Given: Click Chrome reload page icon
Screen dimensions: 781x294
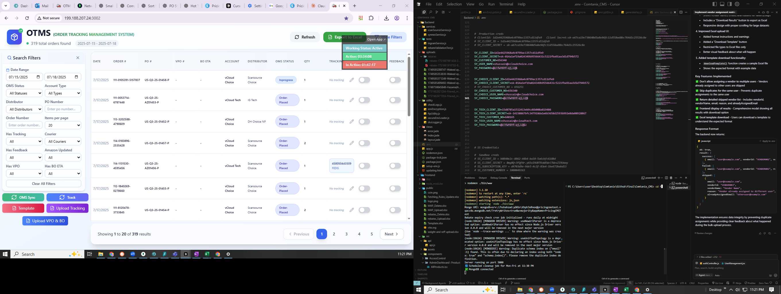Looking at the screenshot, I should pyautogui.click(x=27, y=18).
